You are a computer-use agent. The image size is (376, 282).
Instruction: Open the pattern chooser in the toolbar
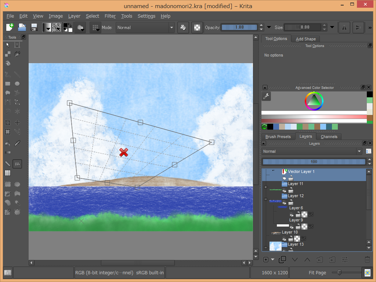coord(57,27)
